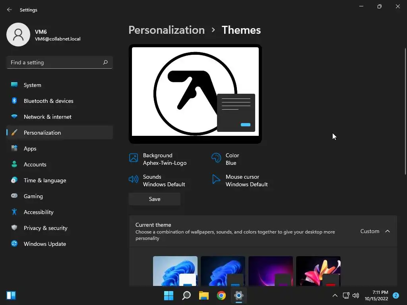Click the Accessibility figure icon
The height and width of the screenshot is (305, 407).
coord(14,212)
